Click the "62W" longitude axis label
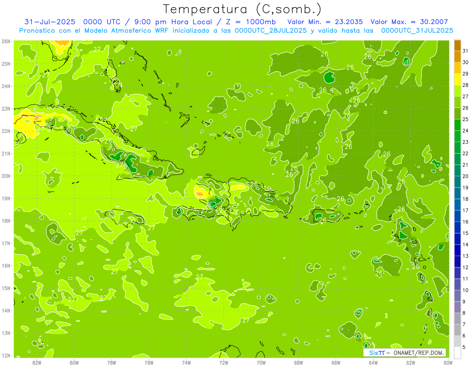Screen dimensions: 476x368 [x=411, y=362]
